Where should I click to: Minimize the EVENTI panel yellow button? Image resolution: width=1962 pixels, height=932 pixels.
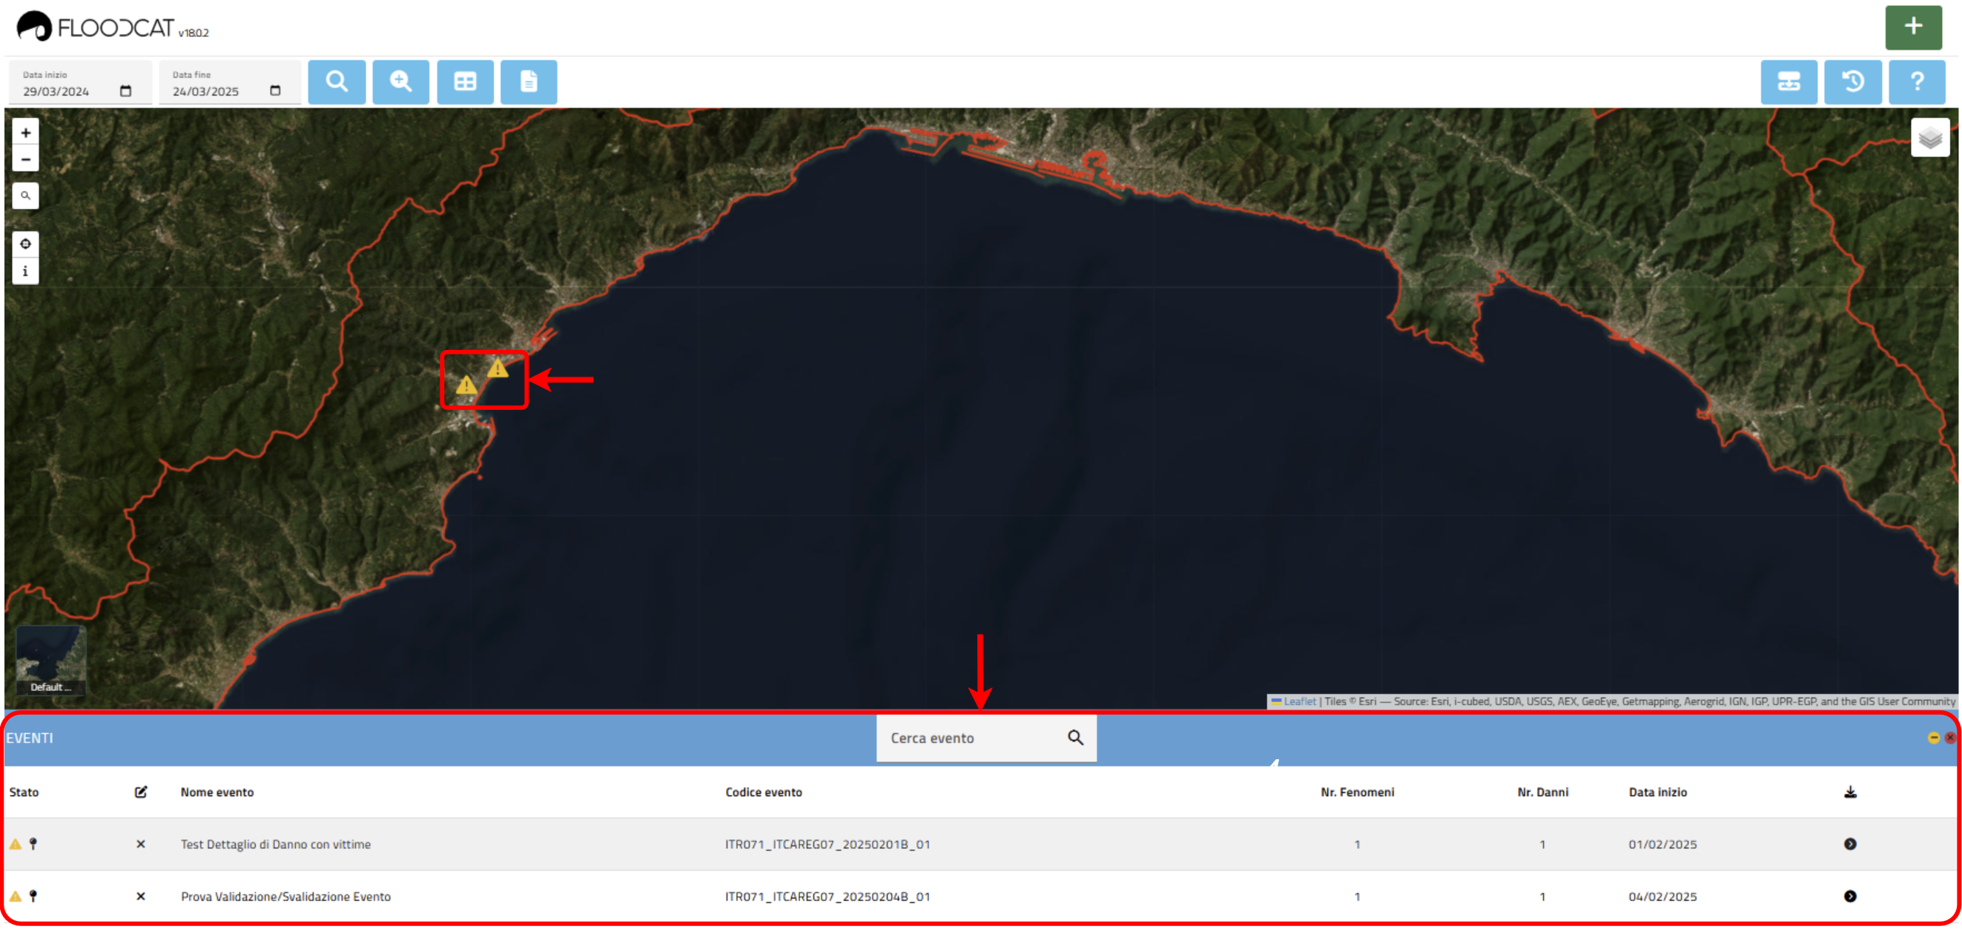tap(1932, 738)
